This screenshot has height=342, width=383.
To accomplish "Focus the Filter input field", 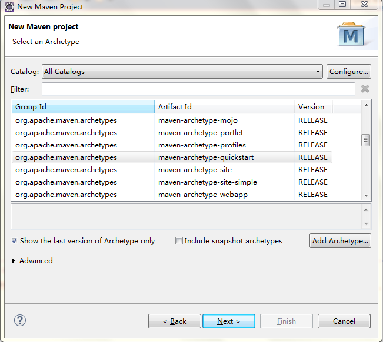I will (x=198, y=89).
